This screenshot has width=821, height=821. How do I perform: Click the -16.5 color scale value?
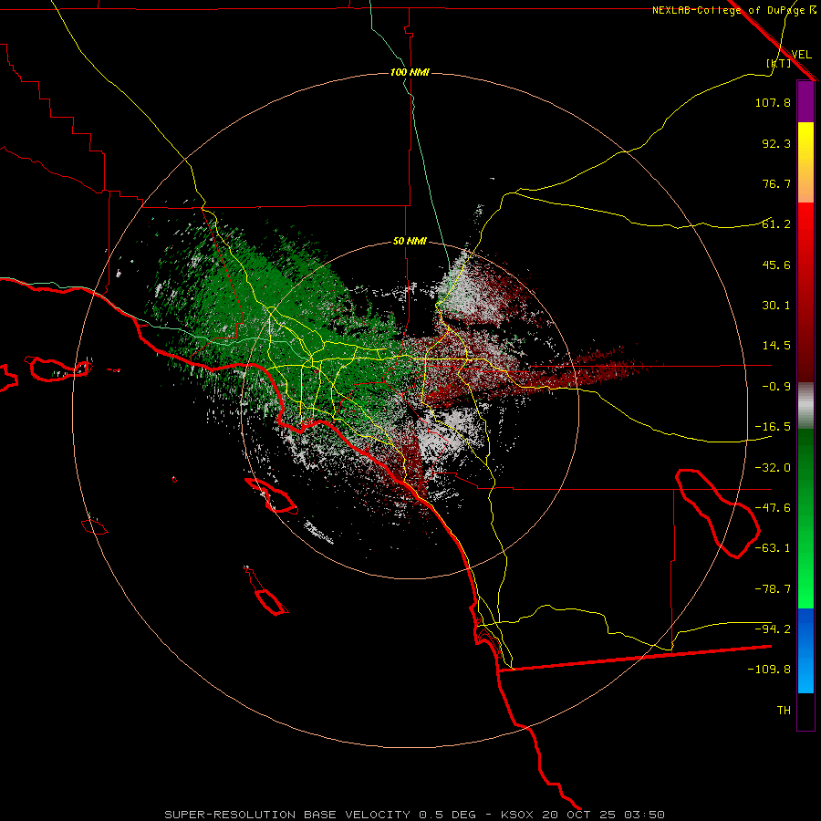773,427
